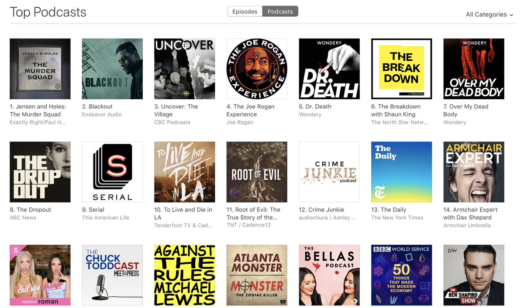Screen dimensions: 524x308
Task: Open The Chuck ToddCast artwork
Action: point(112,275)
